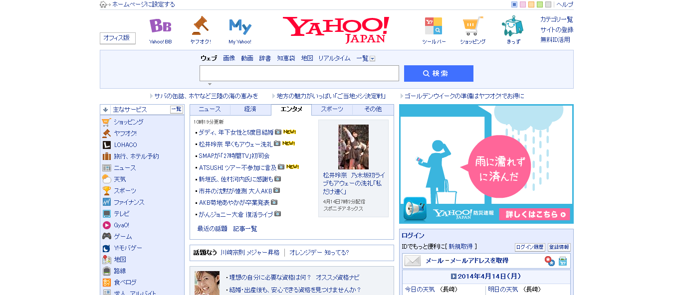
Task: Click the mail envelope icon in login box
Action: pyautogui.click(x=413, y=261)
